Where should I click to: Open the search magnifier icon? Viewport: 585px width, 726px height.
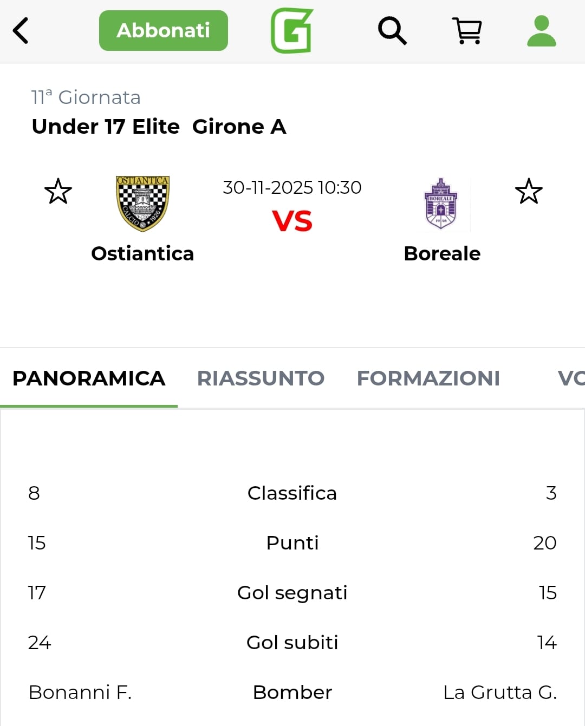coord(392,30)
